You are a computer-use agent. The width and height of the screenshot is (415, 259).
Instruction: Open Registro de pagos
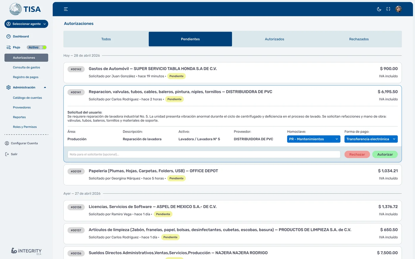[x=25, y=77]
